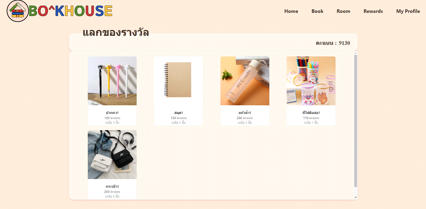The image size is (426, 209).
Task: Click the แก้วน้ำ1 reward title
Action: point(245,113)
